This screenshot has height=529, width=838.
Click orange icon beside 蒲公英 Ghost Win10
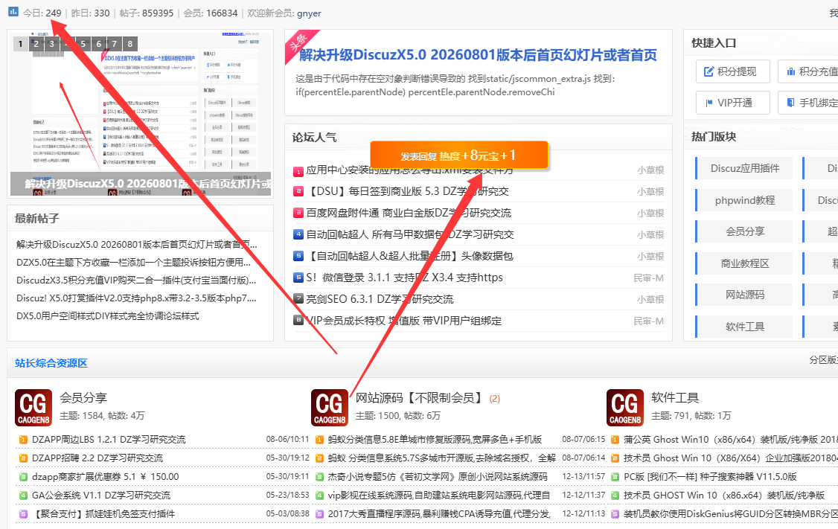[615, 440]
